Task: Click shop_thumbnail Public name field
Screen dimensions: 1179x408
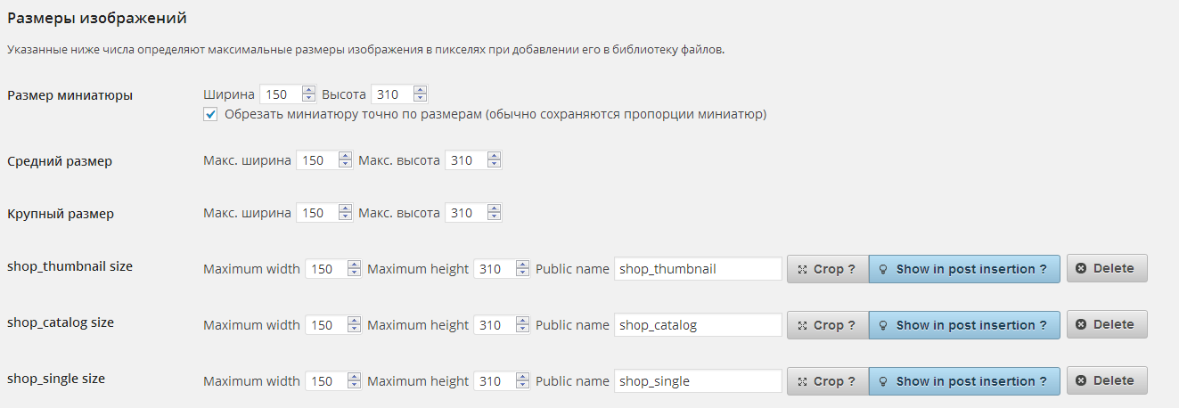Action: click(x=698, y=269)
